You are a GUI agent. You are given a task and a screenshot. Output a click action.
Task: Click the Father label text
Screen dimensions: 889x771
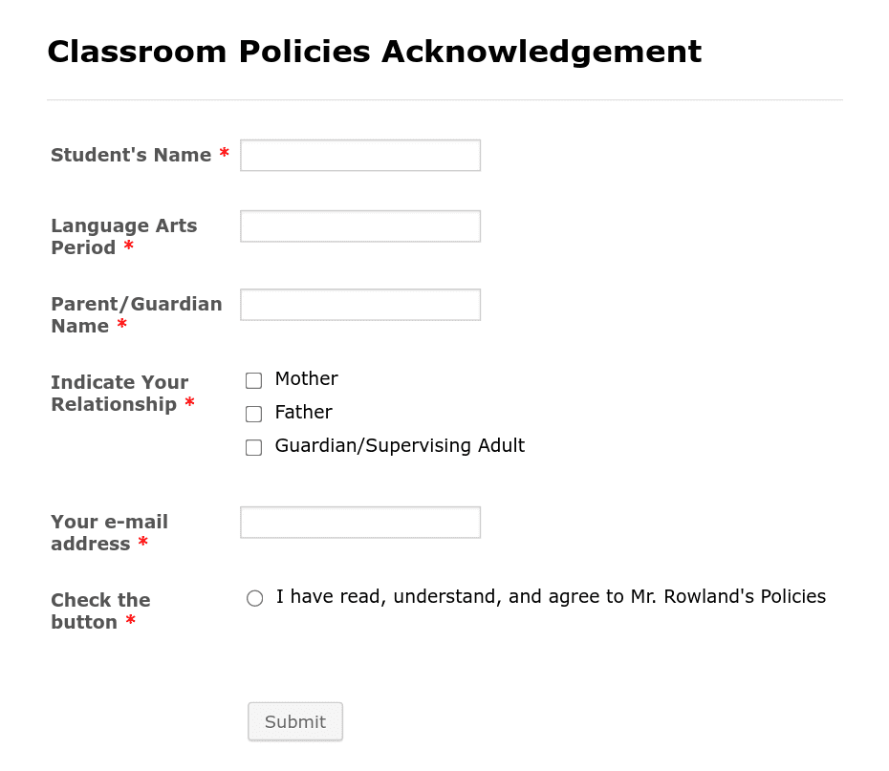(303, 412)
